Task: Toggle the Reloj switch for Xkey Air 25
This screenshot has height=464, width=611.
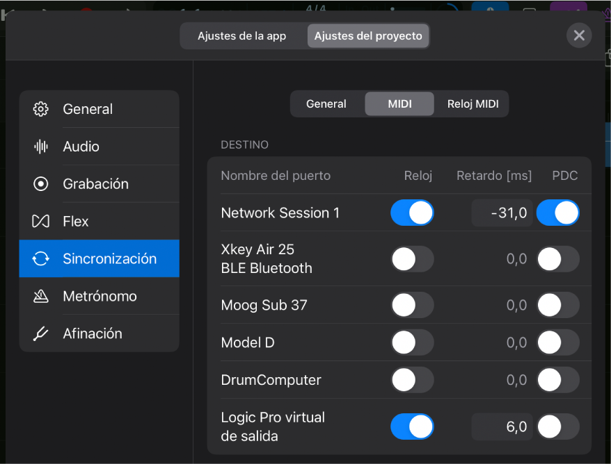Action: 412,258
